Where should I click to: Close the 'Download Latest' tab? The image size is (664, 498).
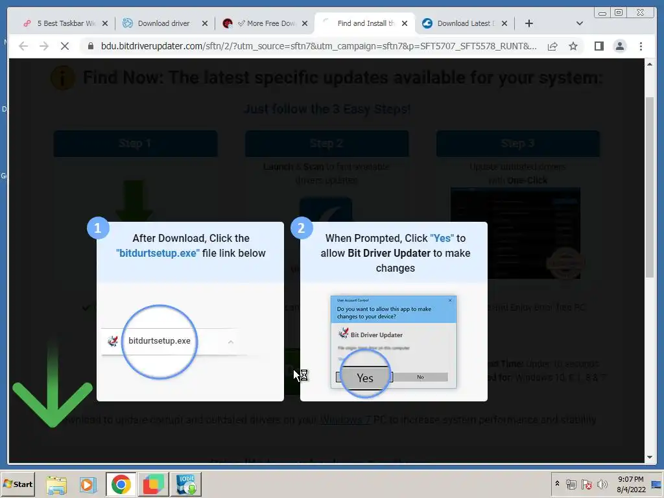pyautogui.click(x=504, y=23)
